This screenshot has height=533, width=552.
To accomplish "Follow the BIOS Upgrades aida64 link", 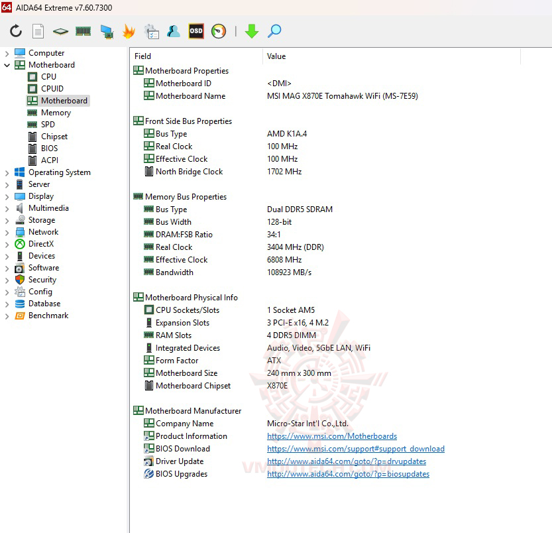I will pos(348,474).
